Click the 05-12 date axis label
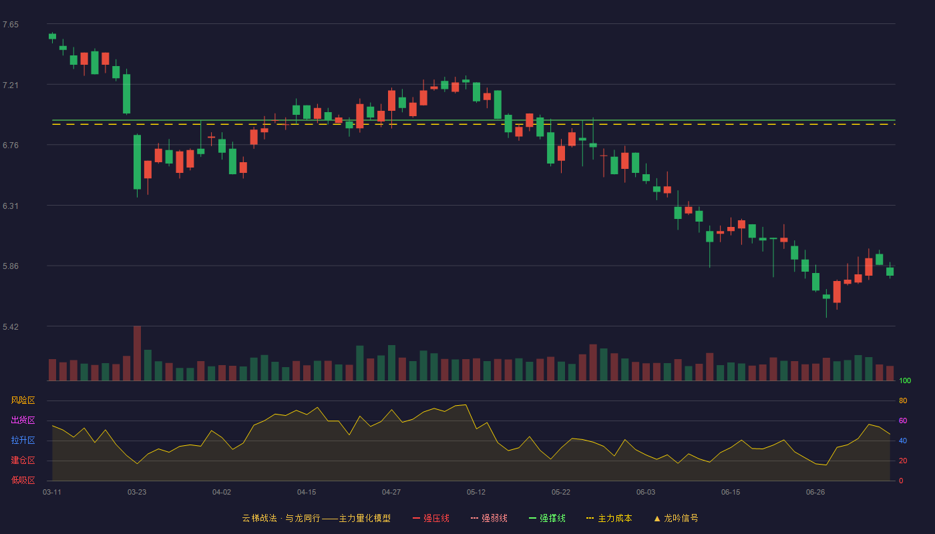The image size is (935, 534). click(x=476, y=492)
